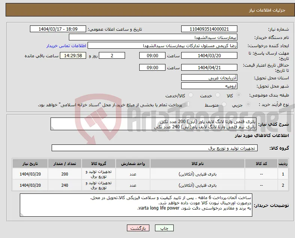The height and width of the screenshot is (238, 295).
Task: Open اطلاعات تماس خریدار contact link
Action: 66,46
